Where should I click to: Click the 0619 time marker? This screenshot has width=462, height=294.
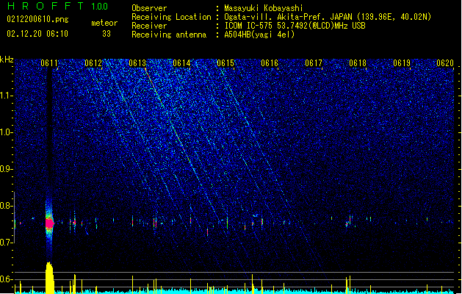pos(402,63)
